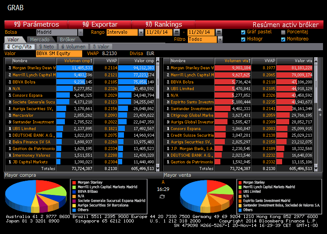327x234 pixels.
Task: Click the scroll-down arrow of buyers table
Action: pyautogui.click(x=158, y=169)
